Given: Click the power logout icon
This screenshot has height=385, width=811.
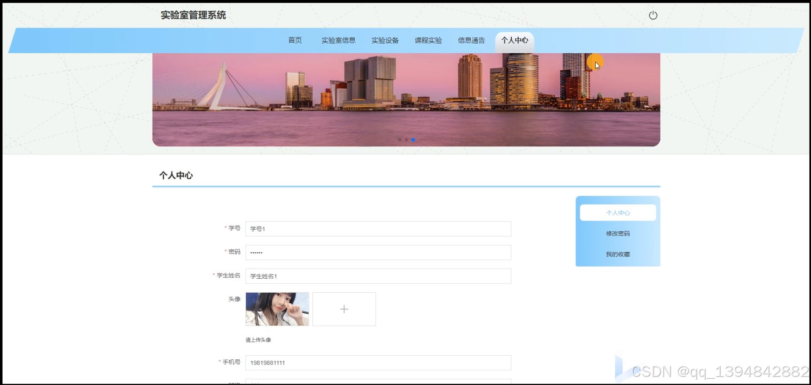Looking at the screenshot, I should click(x=653, y=15).
